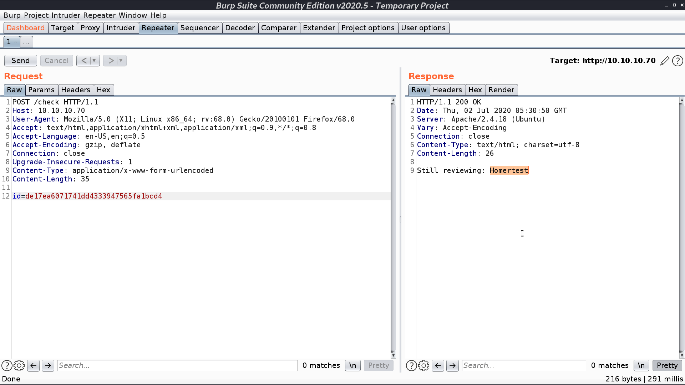685x385 pixels.
Task: Switch to Dashboard tab
Action: (26, 28)
